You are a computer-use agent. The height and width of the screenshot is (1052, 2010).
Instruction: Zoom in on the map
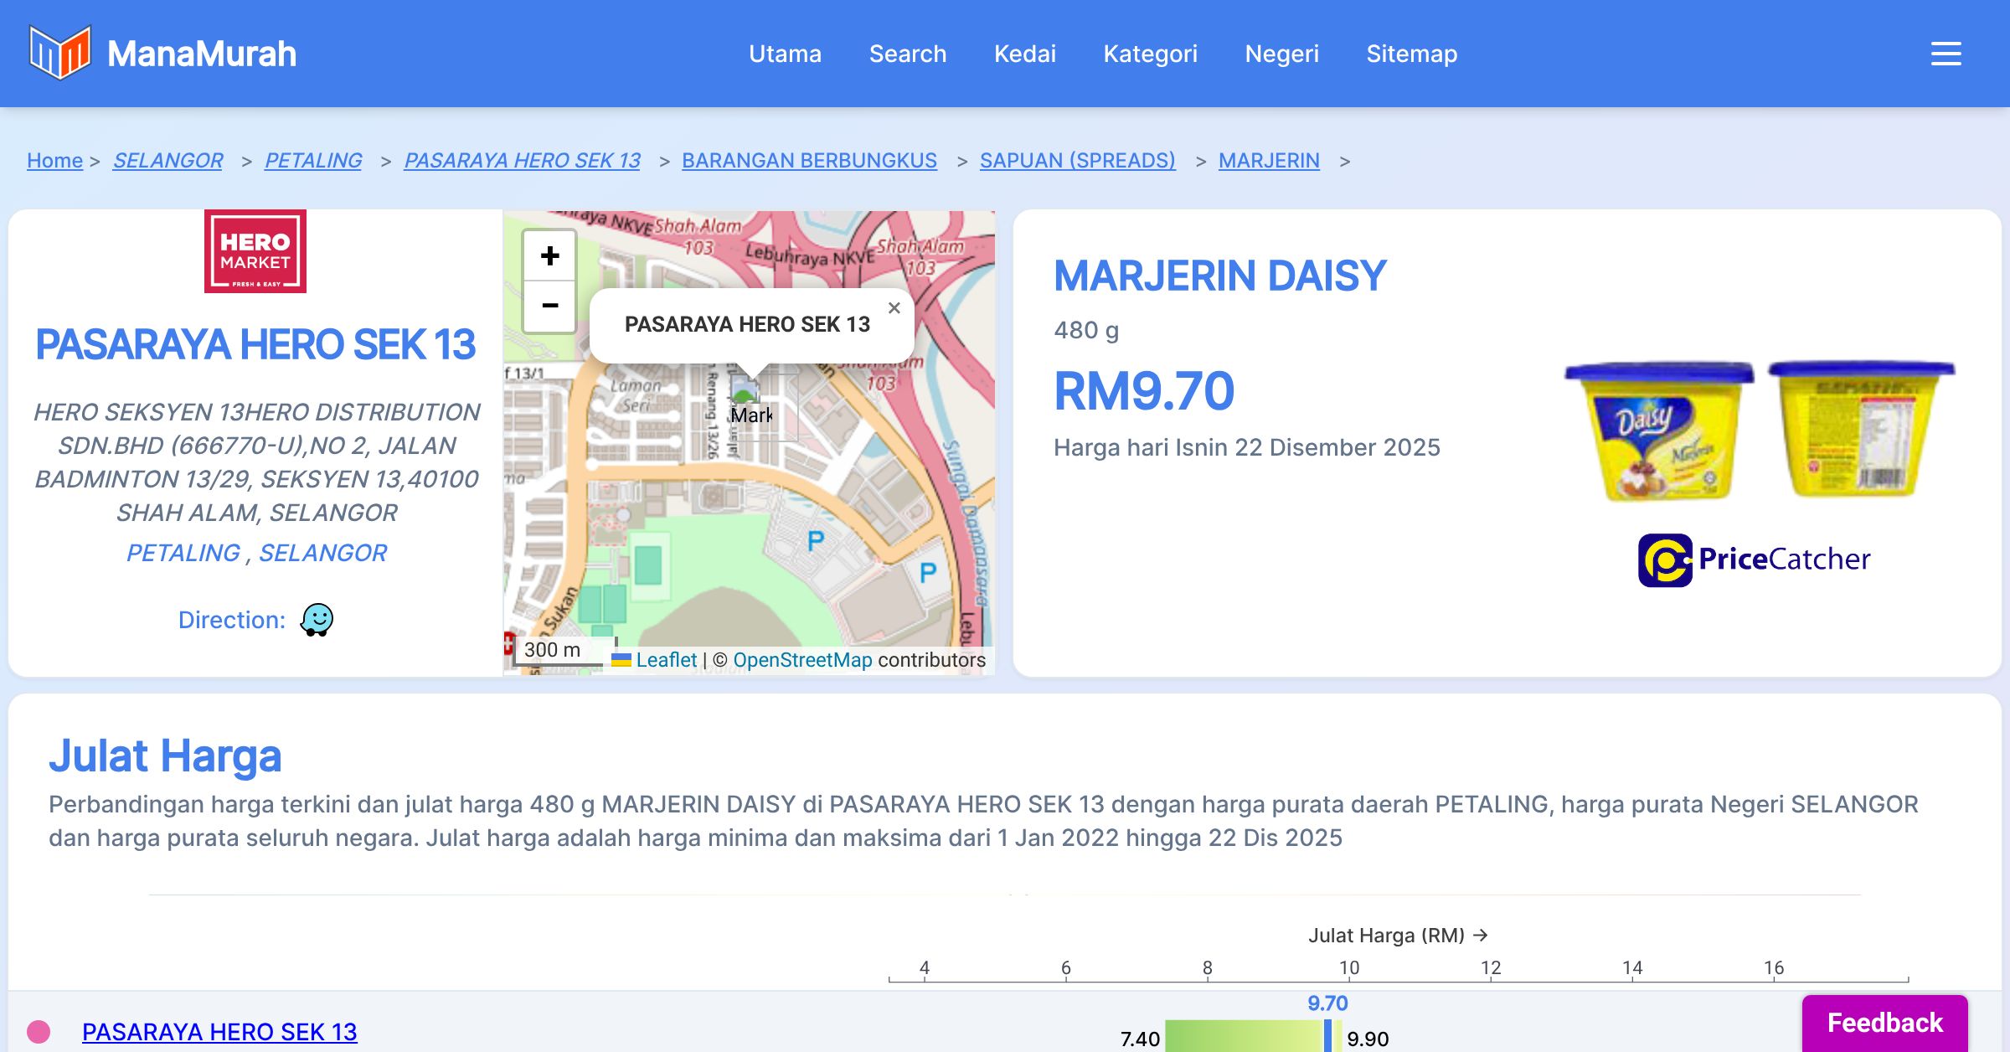(549, 256)
